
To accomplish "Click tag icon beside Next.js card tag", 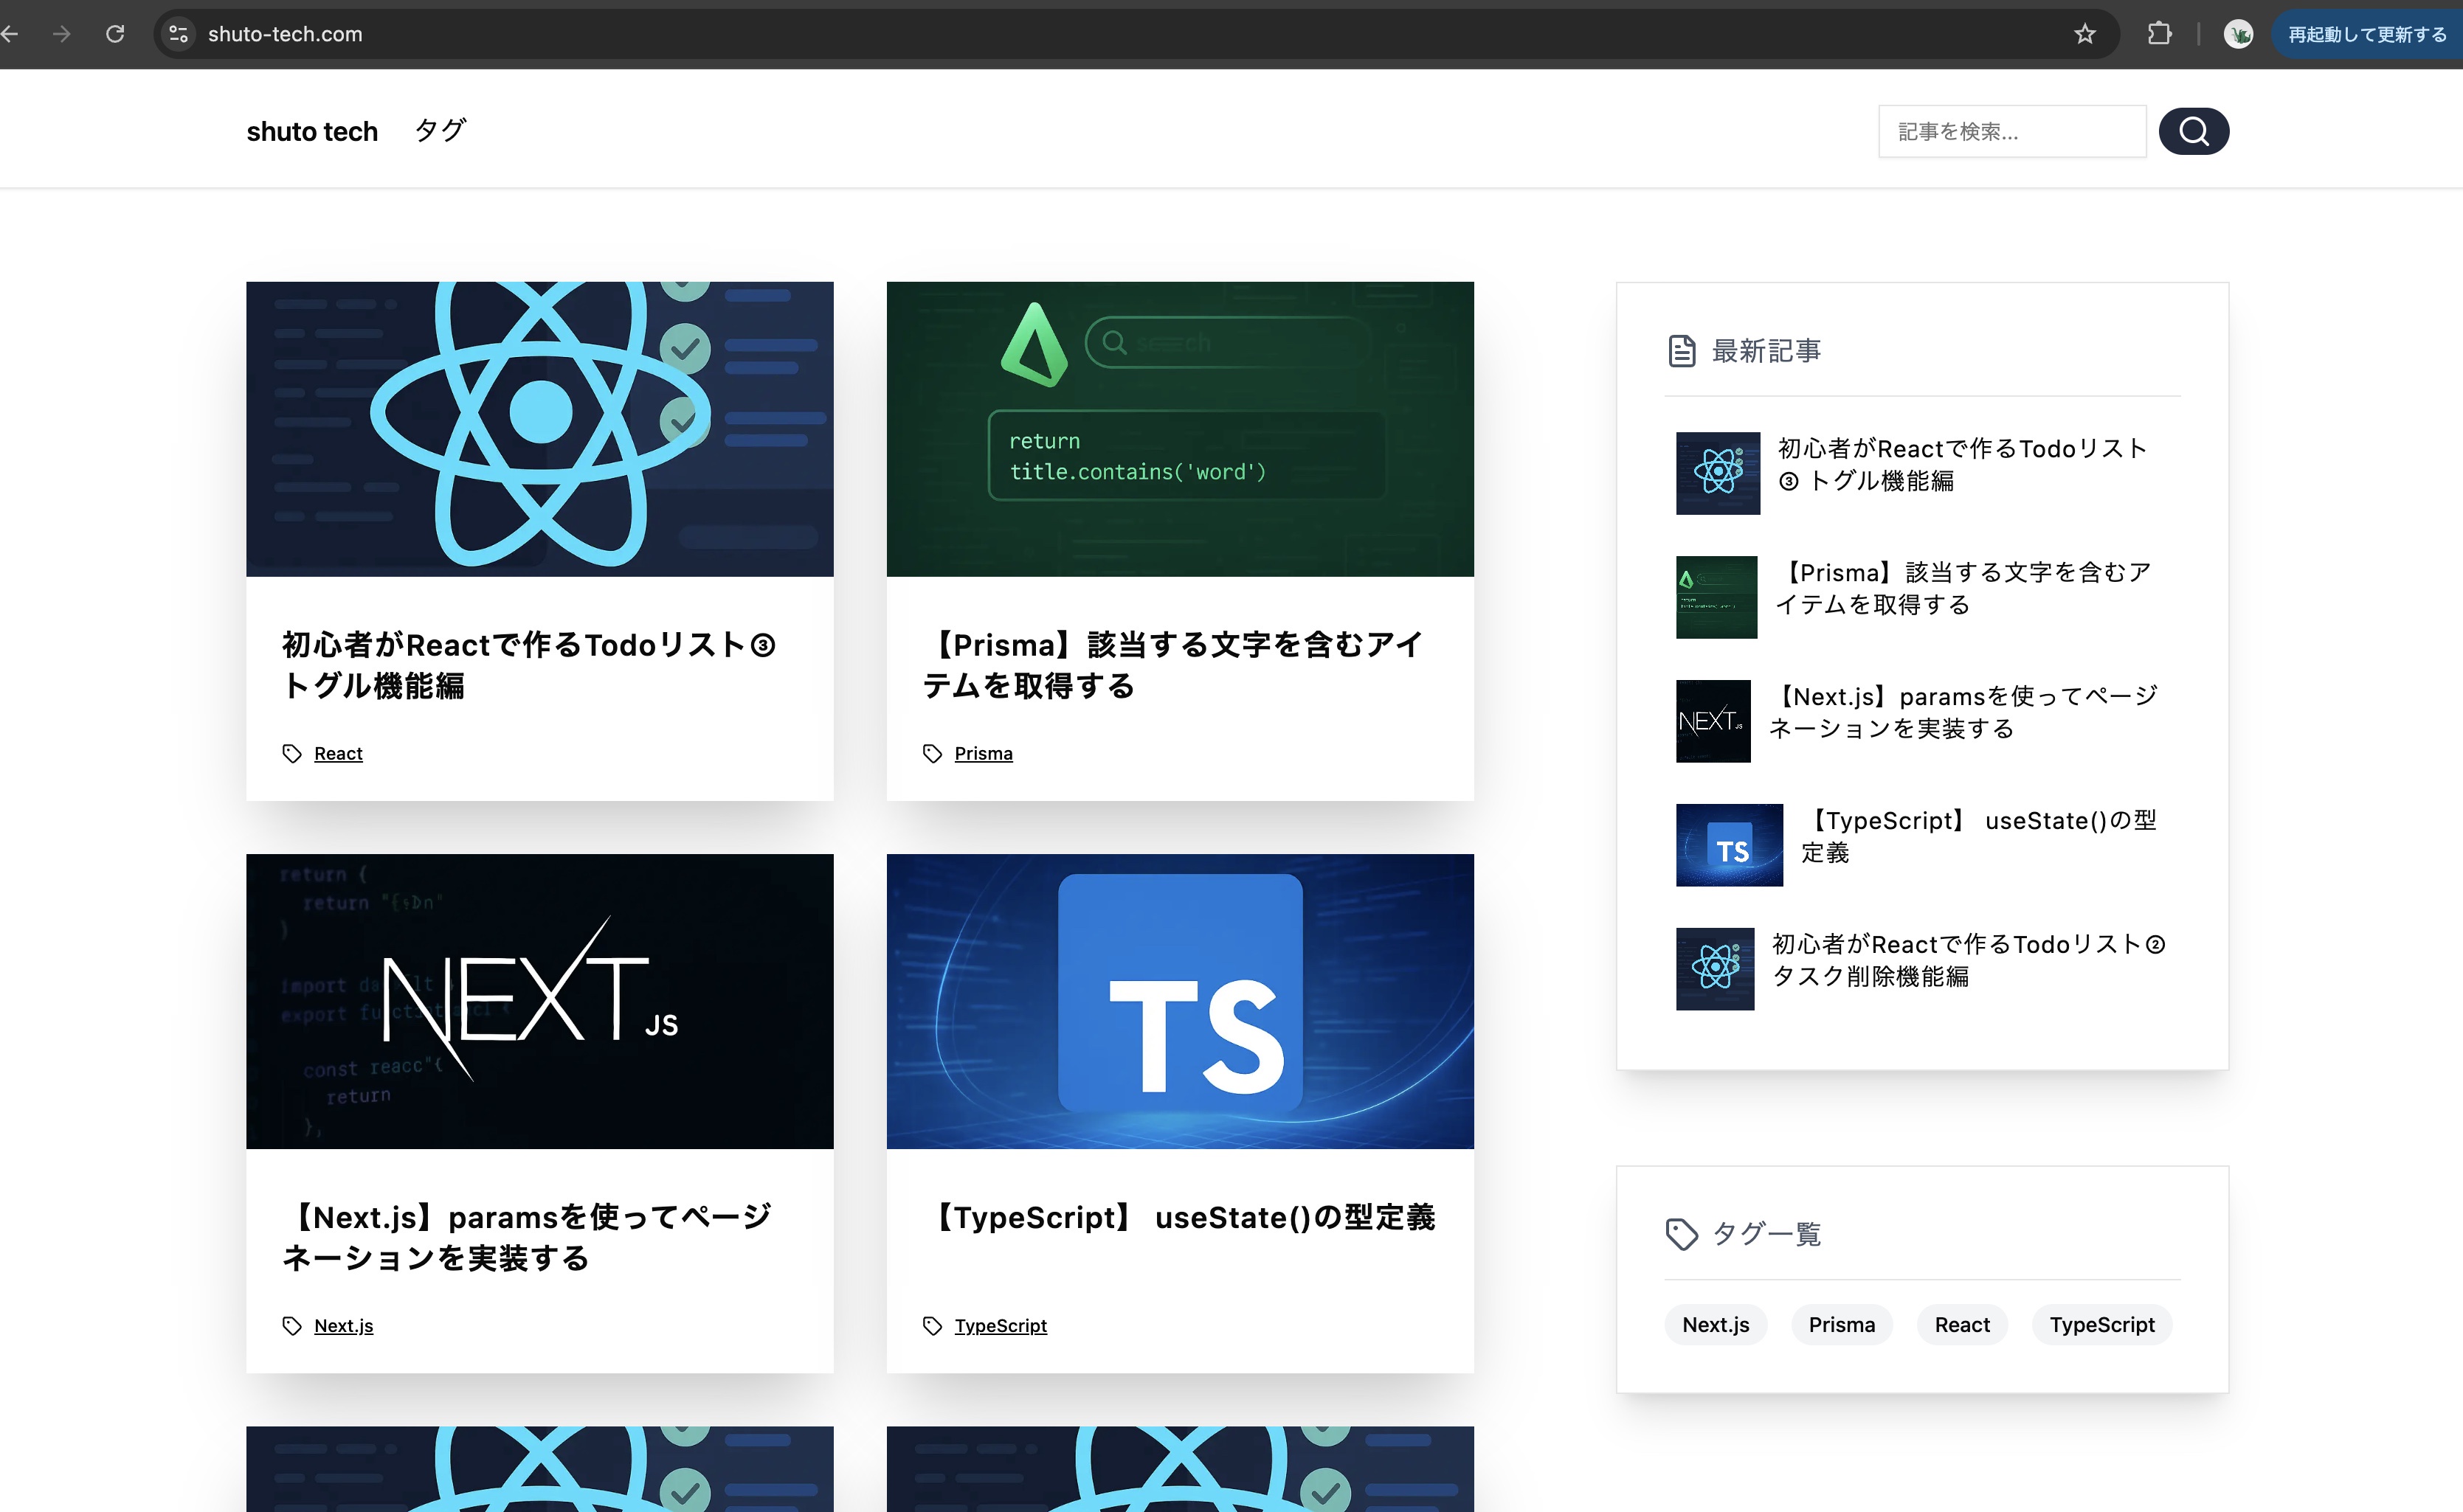I will coord(292,1325).
